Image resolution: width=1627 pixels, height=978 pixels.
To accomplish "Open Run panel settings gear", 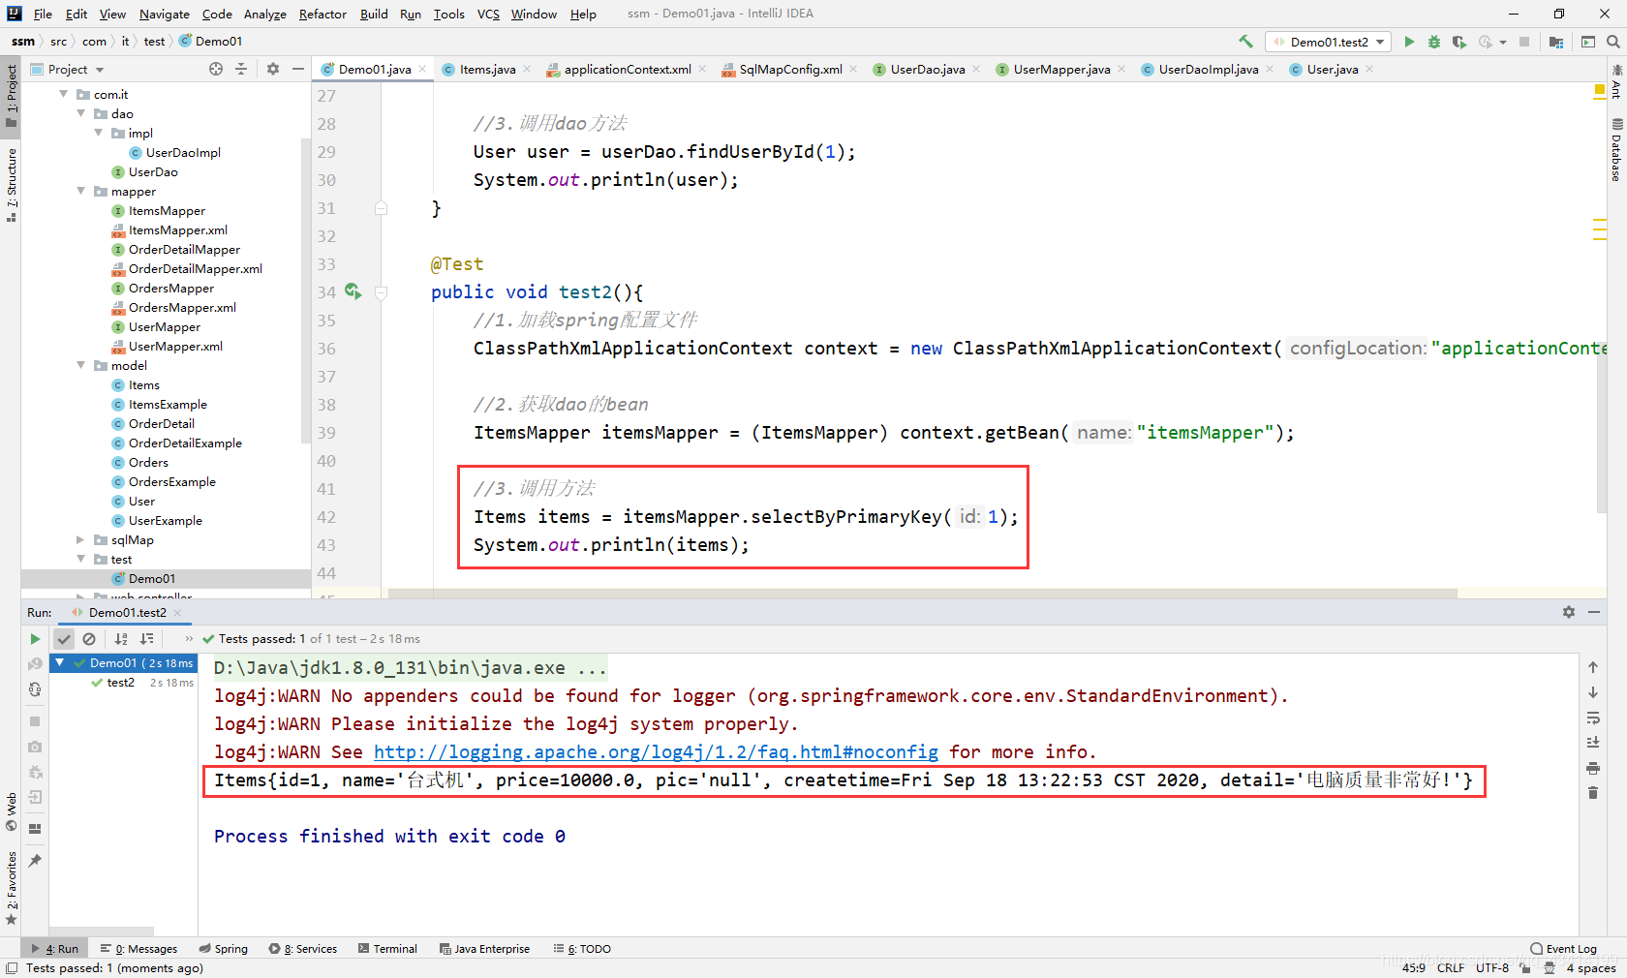I will (1569, 612).
